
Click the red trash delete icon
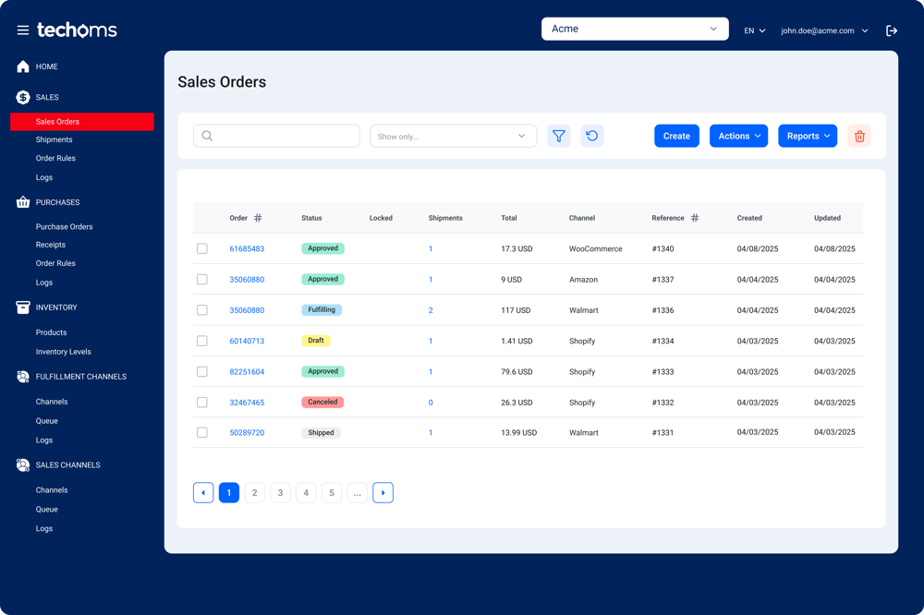click(858, 135)
